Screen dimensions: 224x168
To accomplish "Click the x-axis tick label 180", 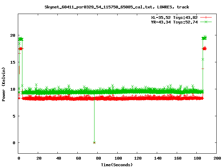I will point(197,158).
